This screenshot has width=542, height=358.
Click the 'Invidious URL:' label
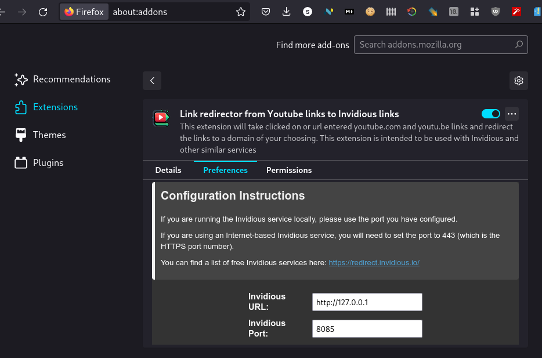click(267, 302)
